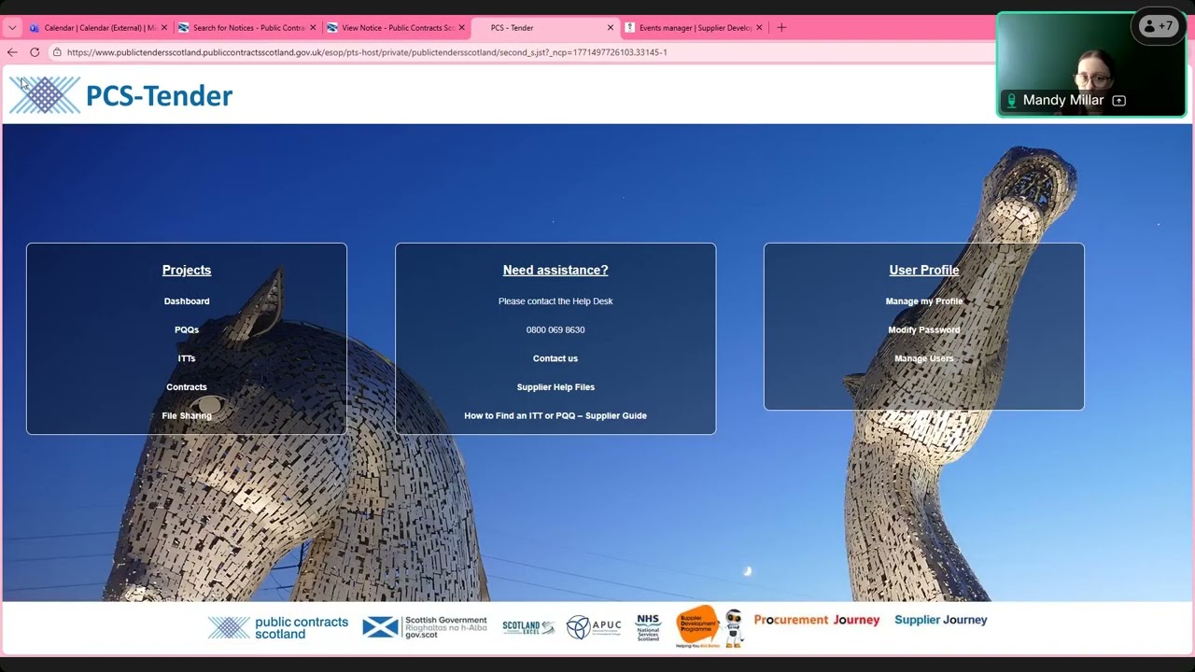
Task: Open the APUC footer logo
Action: (594, 627)
